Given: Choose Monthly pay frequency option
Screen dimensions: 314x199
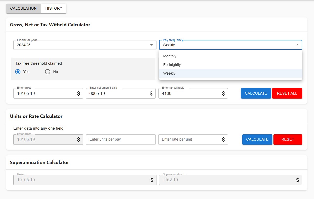Looking at the screenshot, I should pos(170,56).
